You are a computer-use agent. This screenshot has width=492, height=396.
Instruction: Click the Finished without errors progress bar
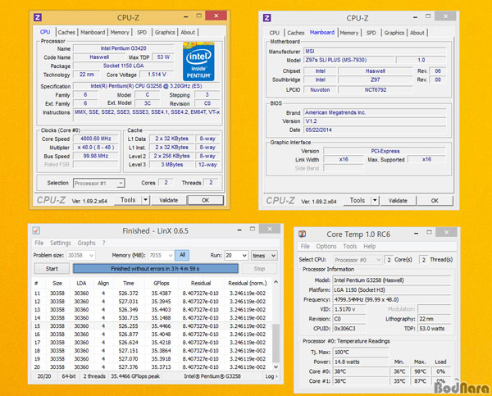pyautogui.click(x=155, y=269)
